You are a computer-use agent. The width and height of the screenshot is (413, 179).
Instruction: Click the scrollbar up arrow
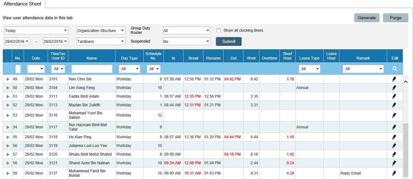point(406,82)
